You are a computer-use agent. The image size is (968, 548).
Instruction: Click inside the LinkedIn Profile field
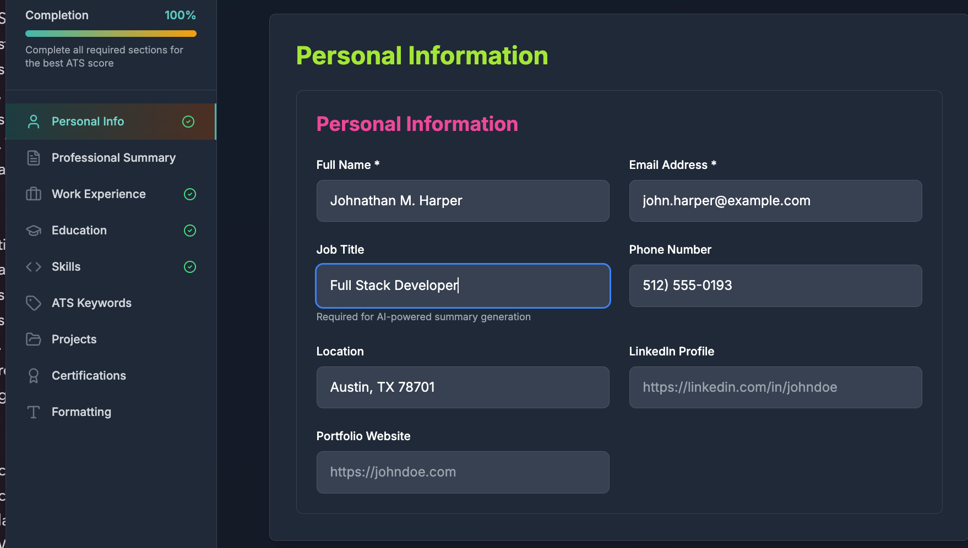pyautogui.click(x=775, y=387)
